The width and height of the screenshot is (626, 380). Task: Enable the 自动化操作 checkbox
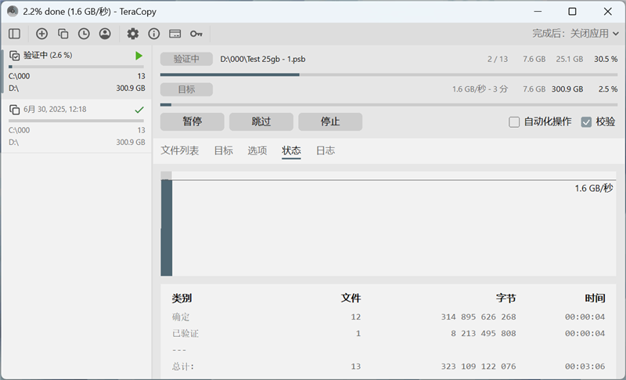click(x=514, y=122)
